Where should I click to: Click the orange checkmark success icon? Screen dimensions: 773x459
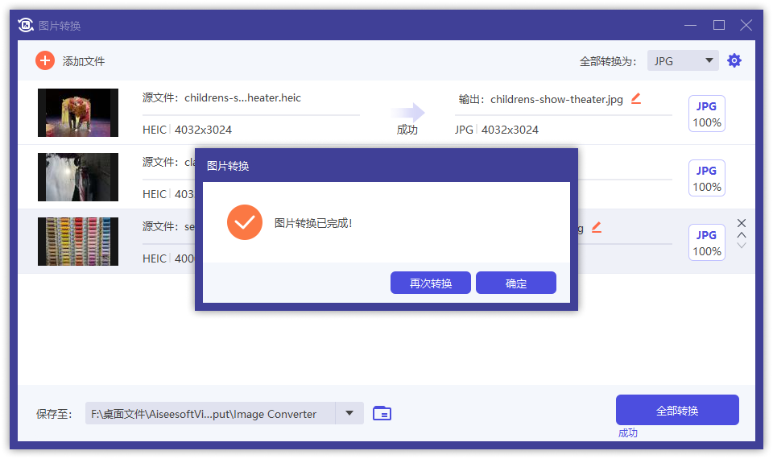click(x=245, y=222)
